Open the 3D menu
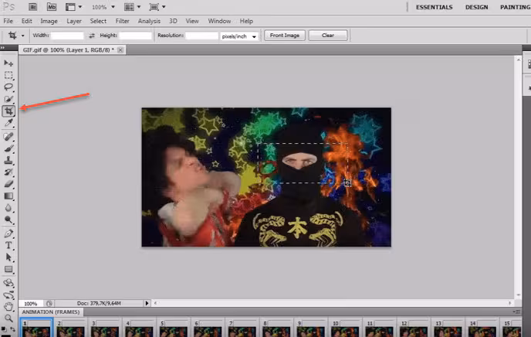 (x=173, y=21)
